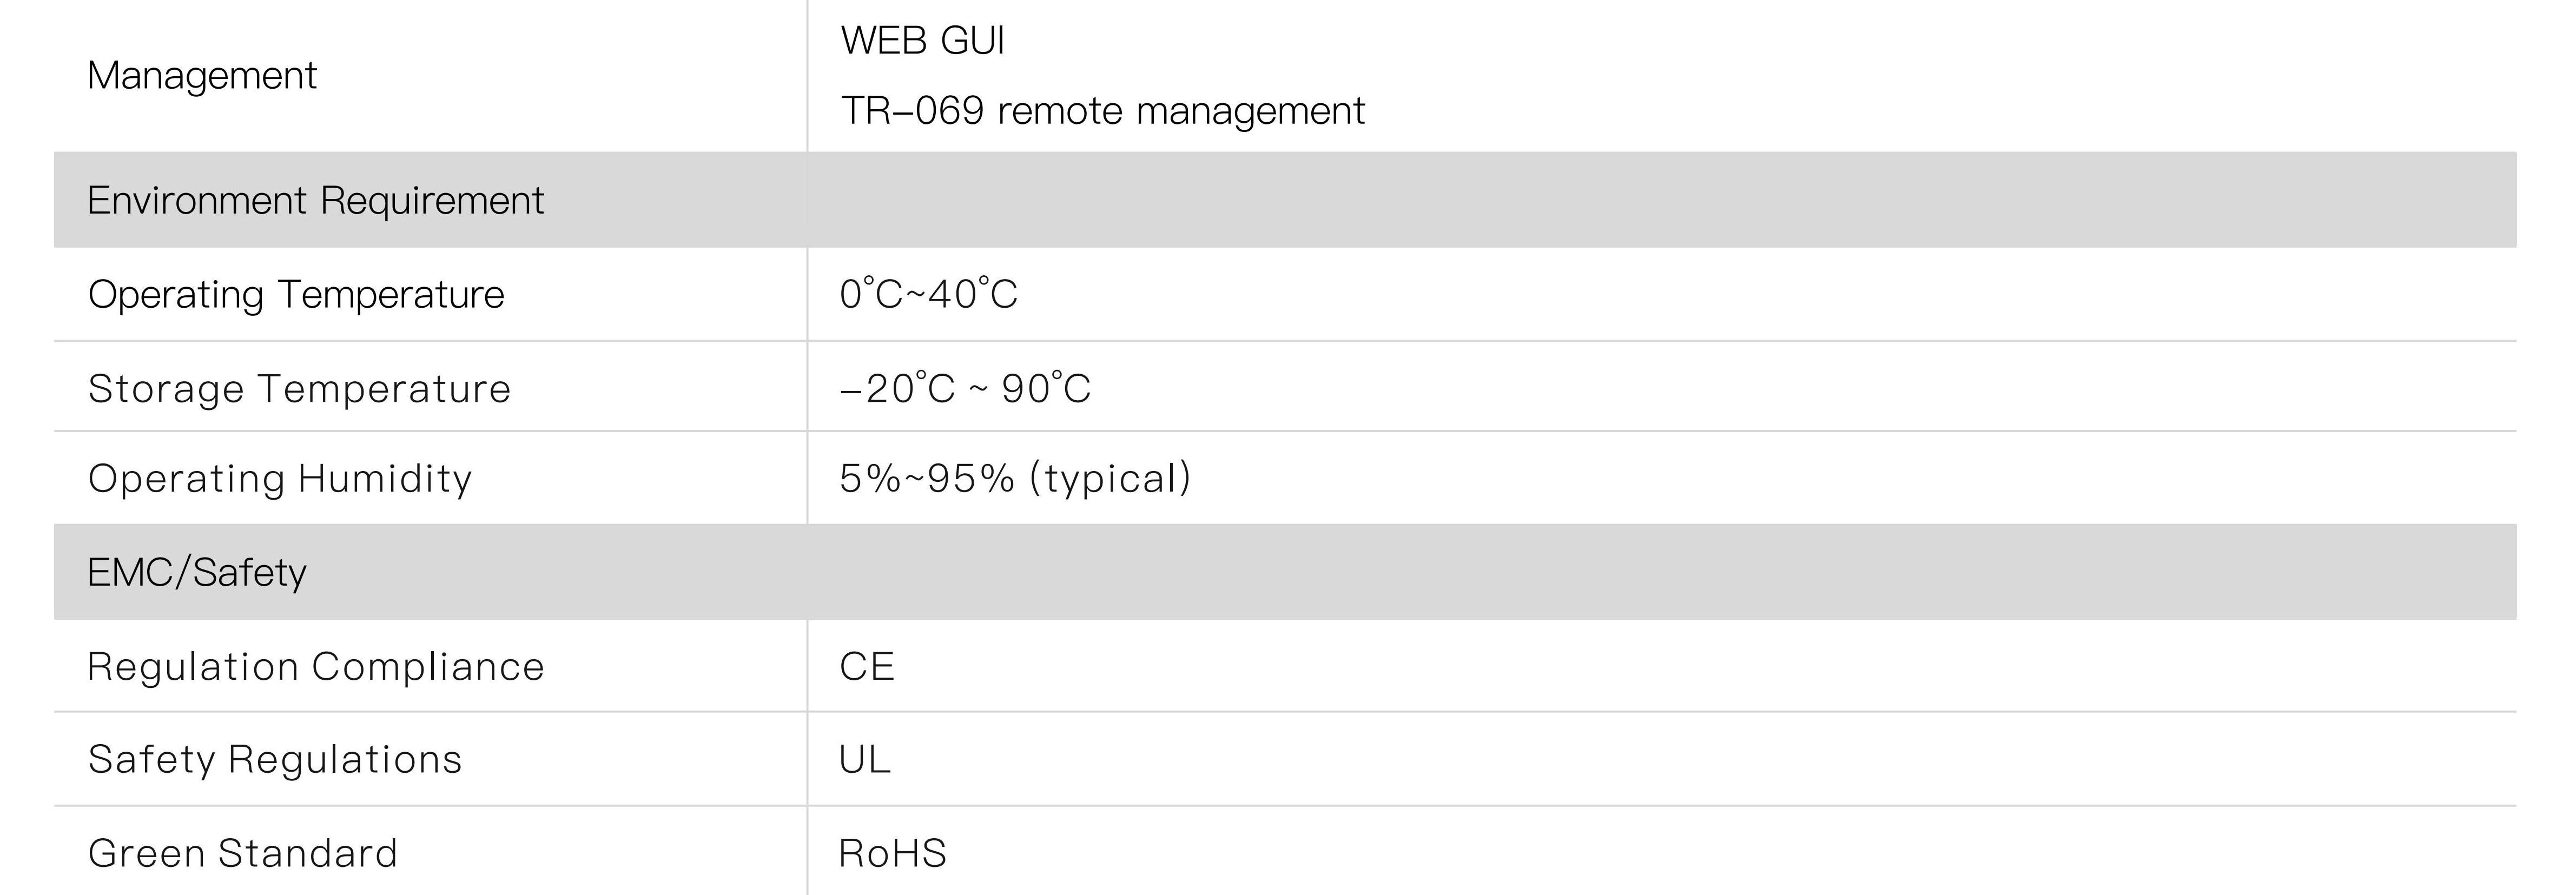
Task: Click the Safety Regulations label
Action: pos(275,760)
